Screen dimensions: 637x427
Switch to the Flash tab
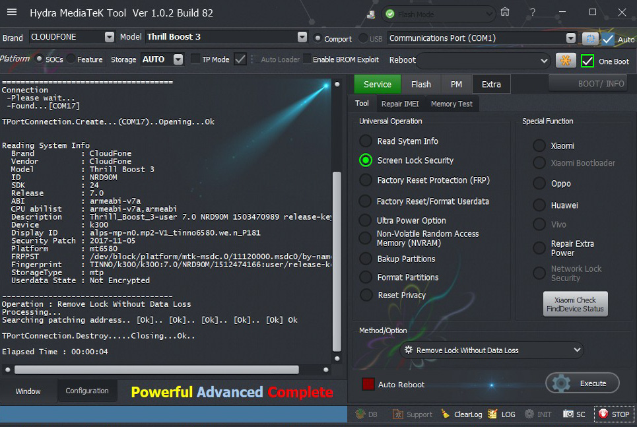(420, 84)
